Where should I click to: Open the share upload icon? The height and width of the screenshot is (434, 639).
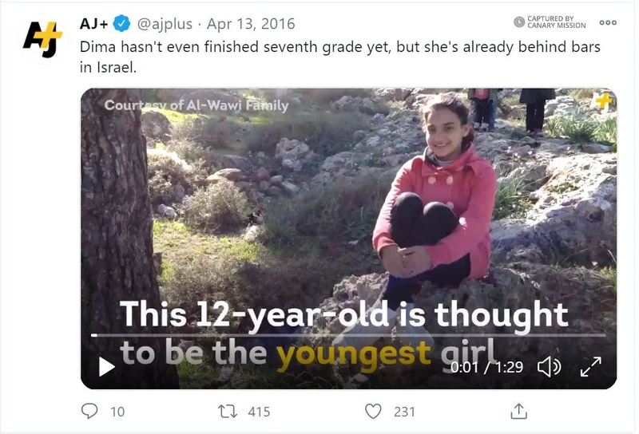tap(518, 411)
